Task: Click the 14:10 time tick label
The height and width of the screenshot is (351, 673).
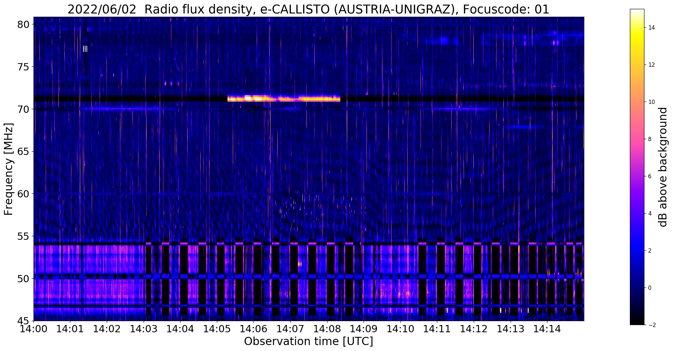Action: point(400,329)
